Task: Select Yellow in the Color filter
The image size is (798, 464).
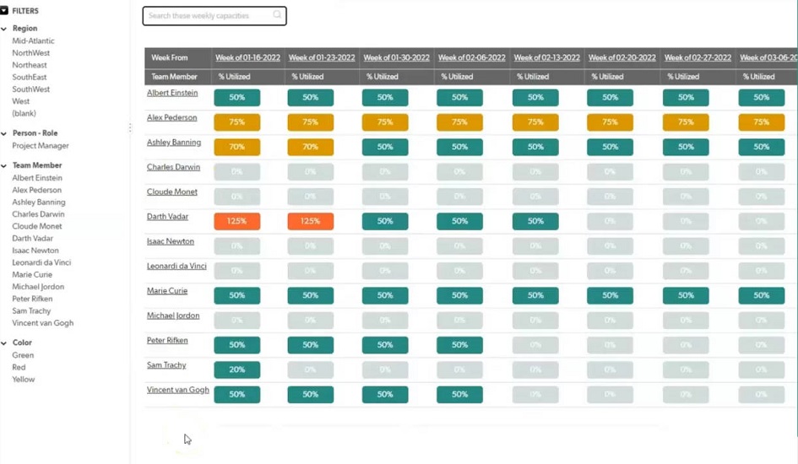Action: [24, 380]
